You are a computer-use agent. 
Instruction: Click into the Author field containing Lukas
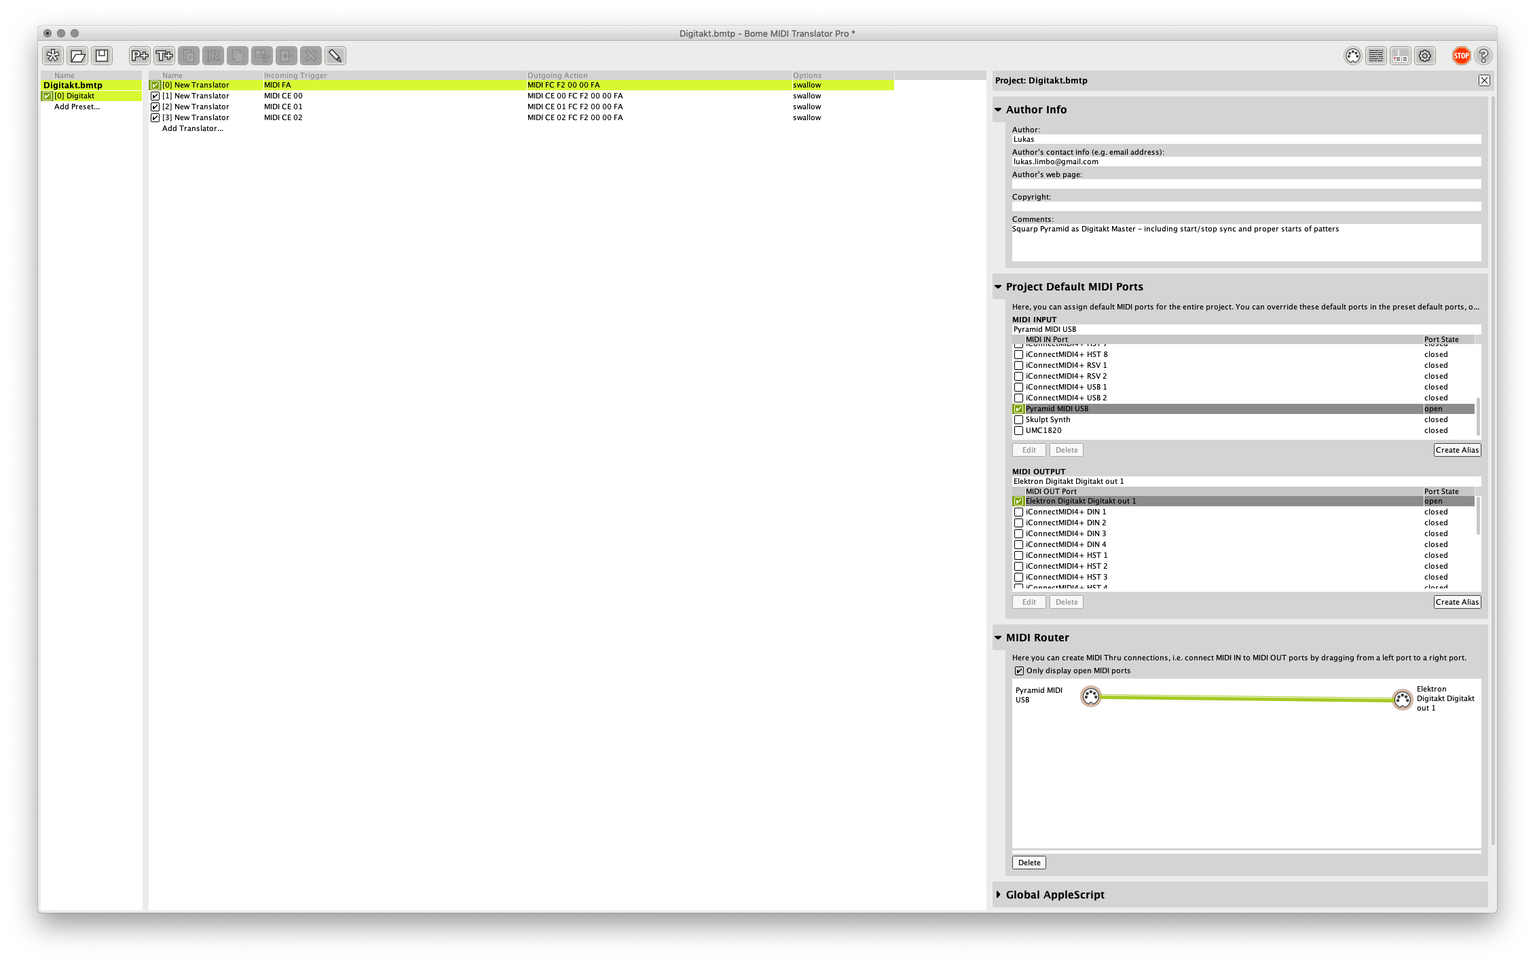[x=1246, y=139]
